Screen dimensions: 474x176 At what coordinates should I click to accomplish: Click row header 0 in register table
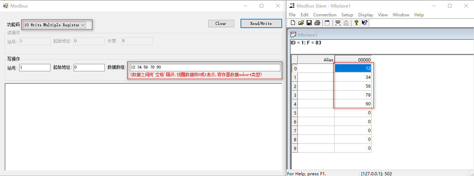click(295, 68)
